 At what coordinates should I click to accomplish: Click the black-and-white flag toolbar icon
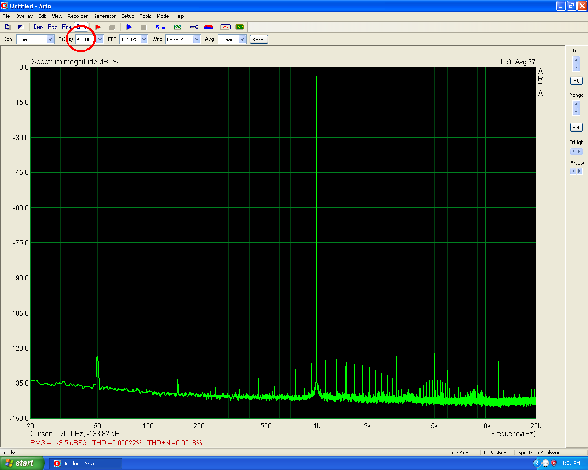tap(21, 27)
